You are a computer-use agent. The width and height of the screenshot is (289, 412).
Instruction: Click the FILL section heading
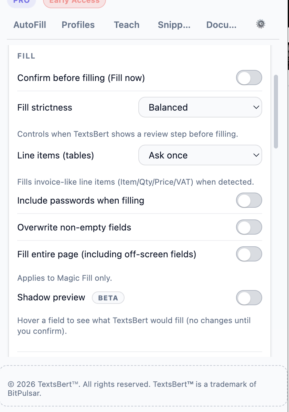point(26,56)
